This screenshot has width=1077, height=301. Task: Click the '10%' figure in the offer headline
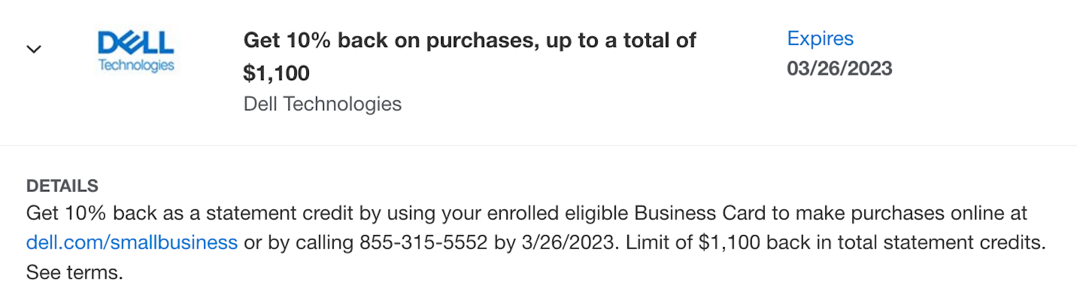[308, 40]
